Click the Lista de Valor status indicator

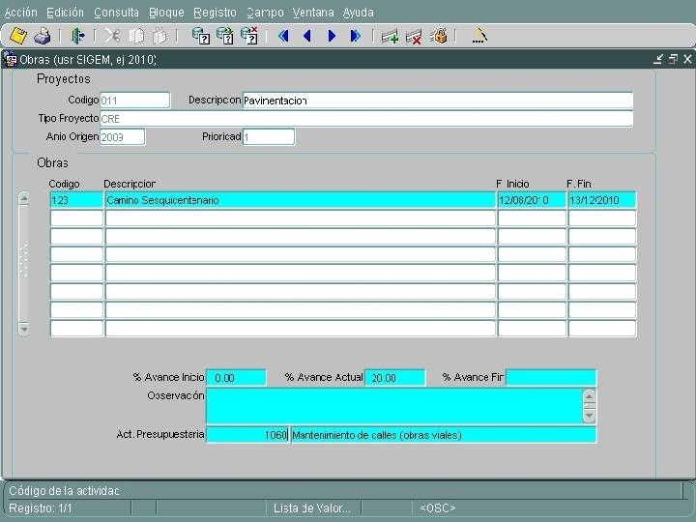tap(312, 508)
